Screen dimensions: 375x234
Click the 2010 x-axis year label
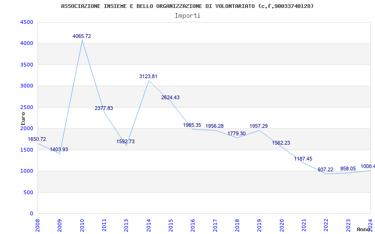82,226
